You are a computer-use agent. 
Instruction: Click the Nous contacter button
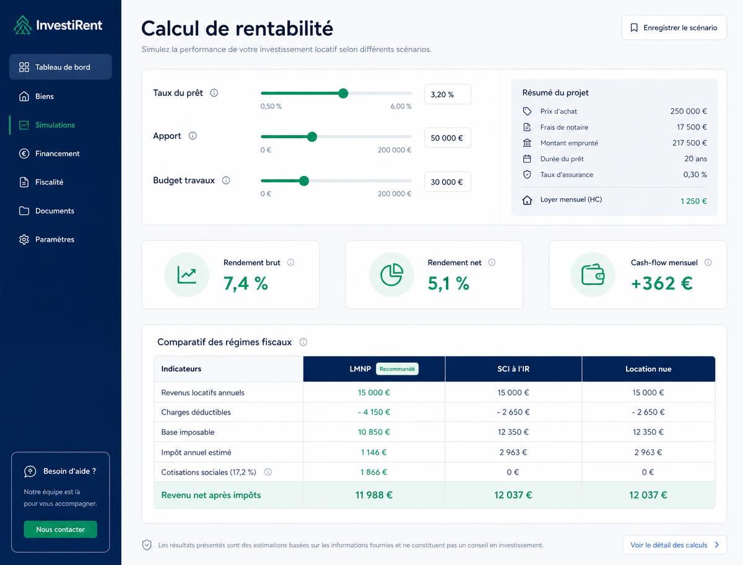pos(60,529)
